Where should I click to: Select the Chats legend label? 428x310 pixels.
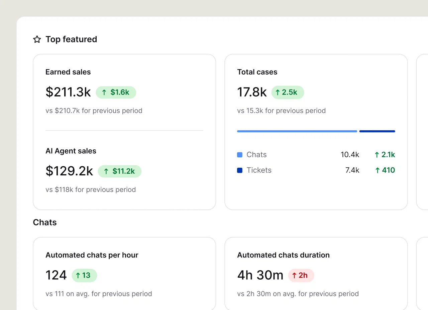[256, 155]
